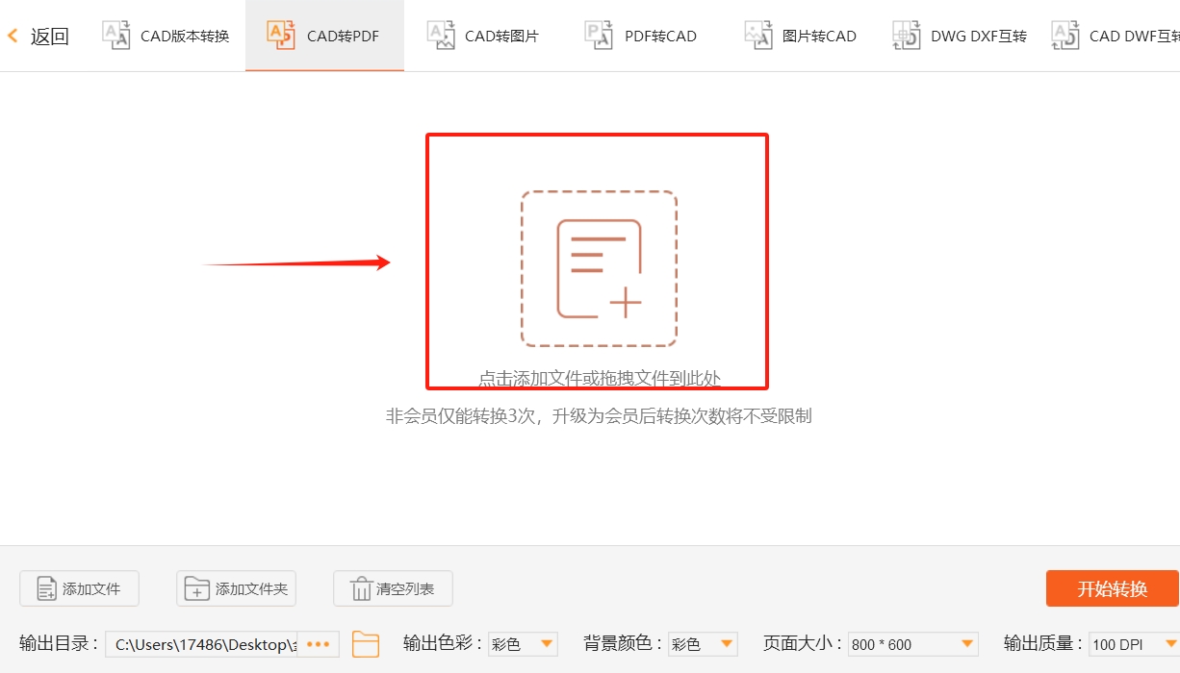The width and height of the screenshot is (1180, 673).
Task: Browse the output path via three-dots button
Action: (x=319, y=644)
